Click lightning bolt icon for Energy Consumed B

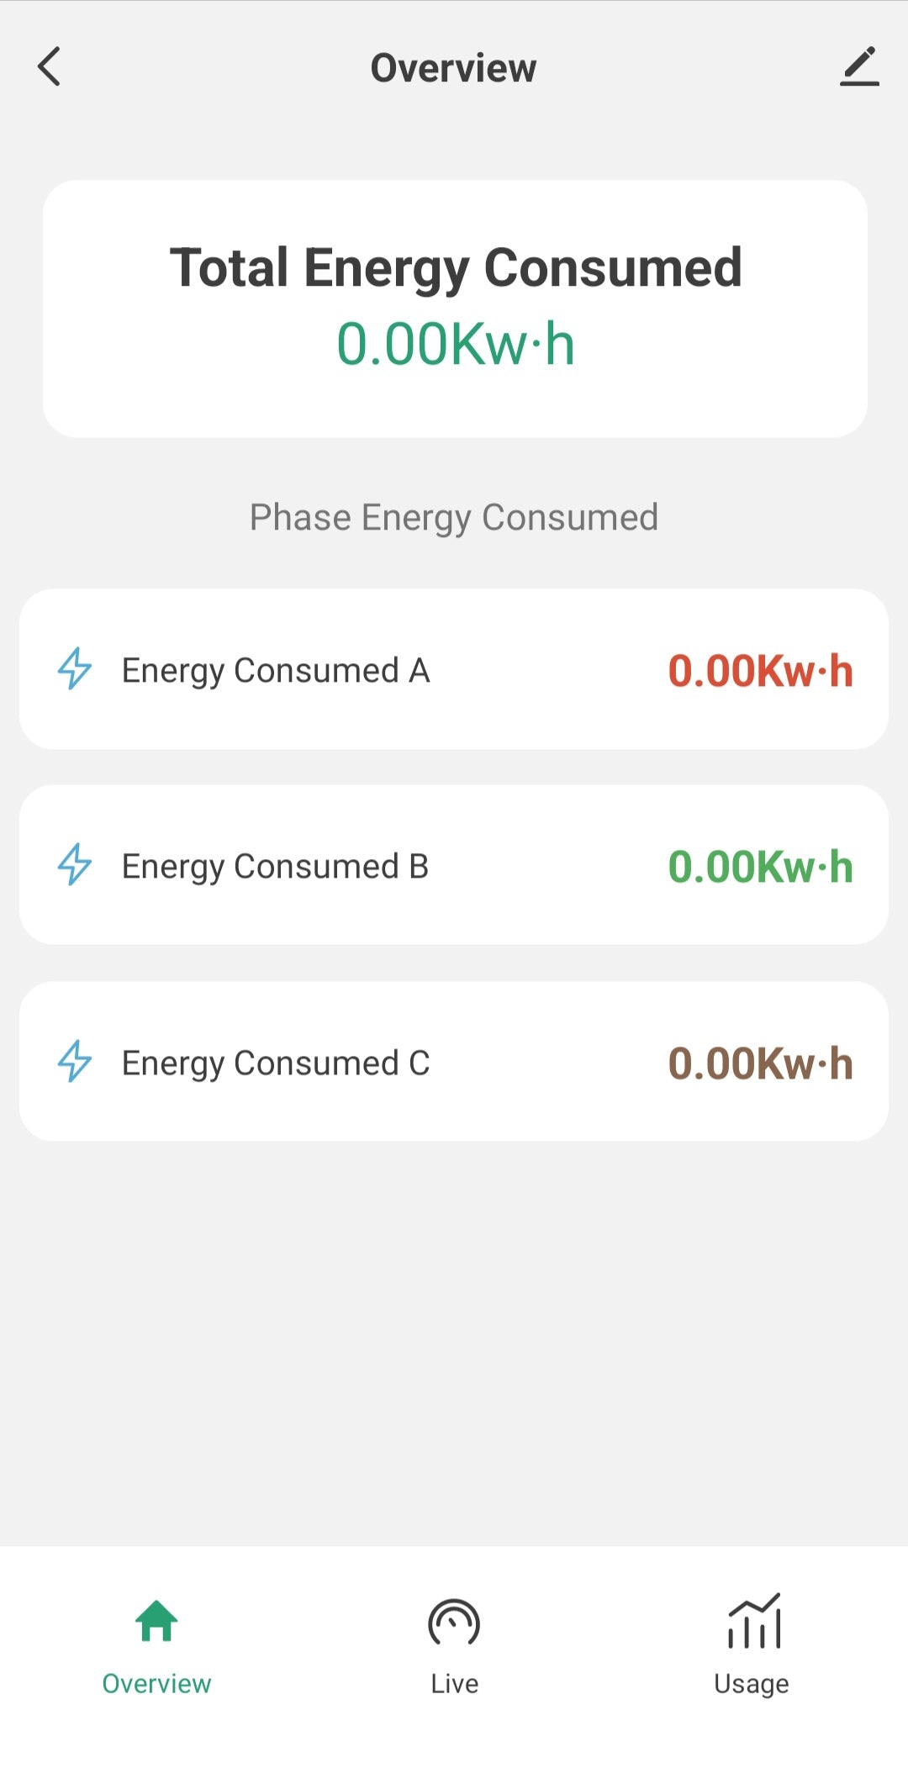click(75, 865)
